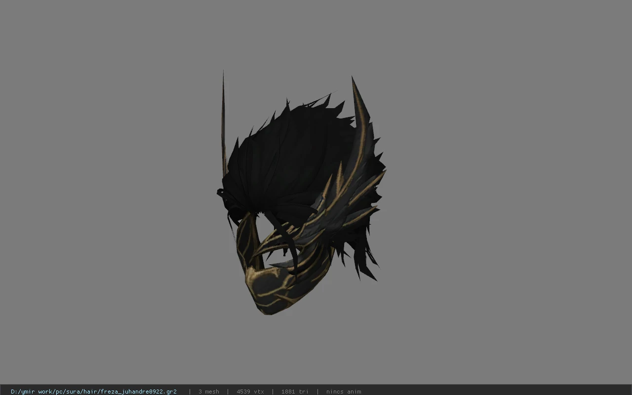Click the "nincs anim" animation status text
Screen dimensions: 632x395
pyautogui.click(x=343, y=392)
